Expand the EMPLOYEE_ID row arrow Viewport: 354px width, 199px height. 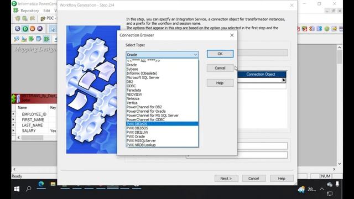tap(13, 114)
